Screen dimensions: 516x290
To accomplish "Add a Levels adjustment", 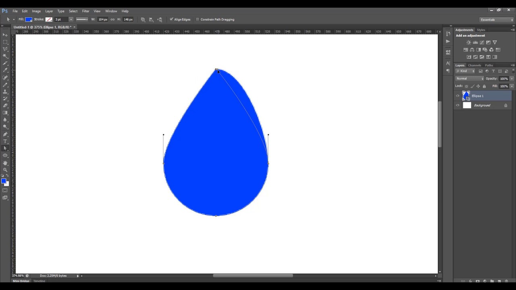I will point(475,42).
